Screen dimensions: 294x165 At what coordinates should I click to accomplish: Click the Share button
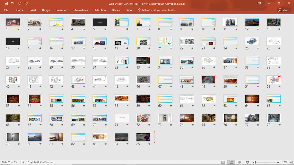pos(284,10)
